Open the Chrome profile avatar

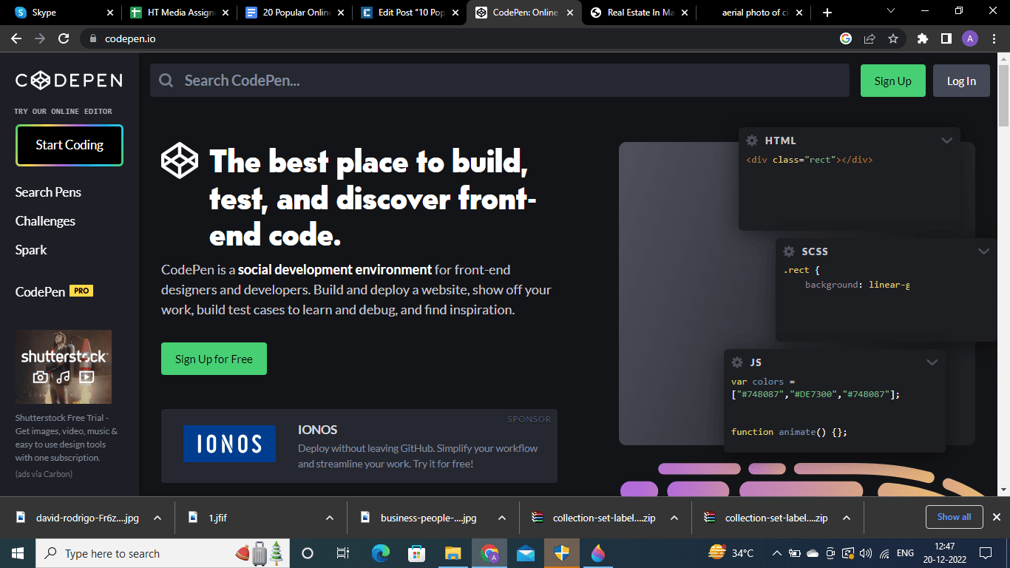click(x=970, y=38)
